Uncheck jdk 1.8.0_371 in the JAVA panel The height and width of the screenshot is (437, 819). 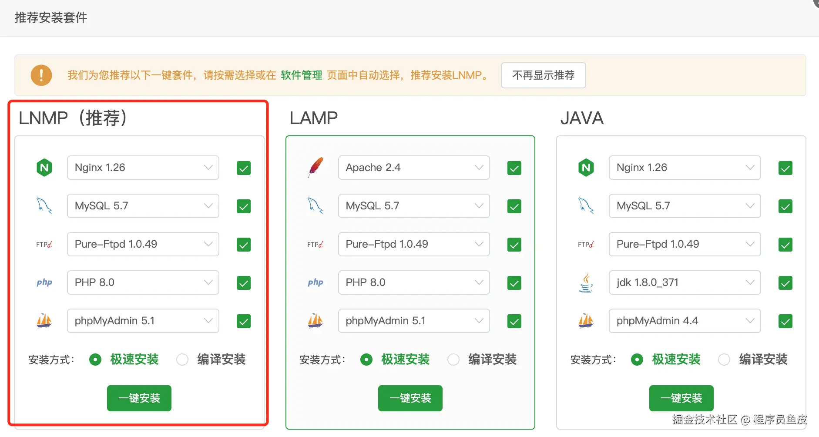click(x=785, y=283)
